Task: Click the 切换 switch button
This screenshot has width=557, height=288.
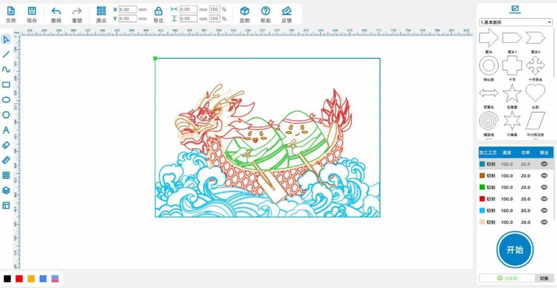Action: coord(544,278)
